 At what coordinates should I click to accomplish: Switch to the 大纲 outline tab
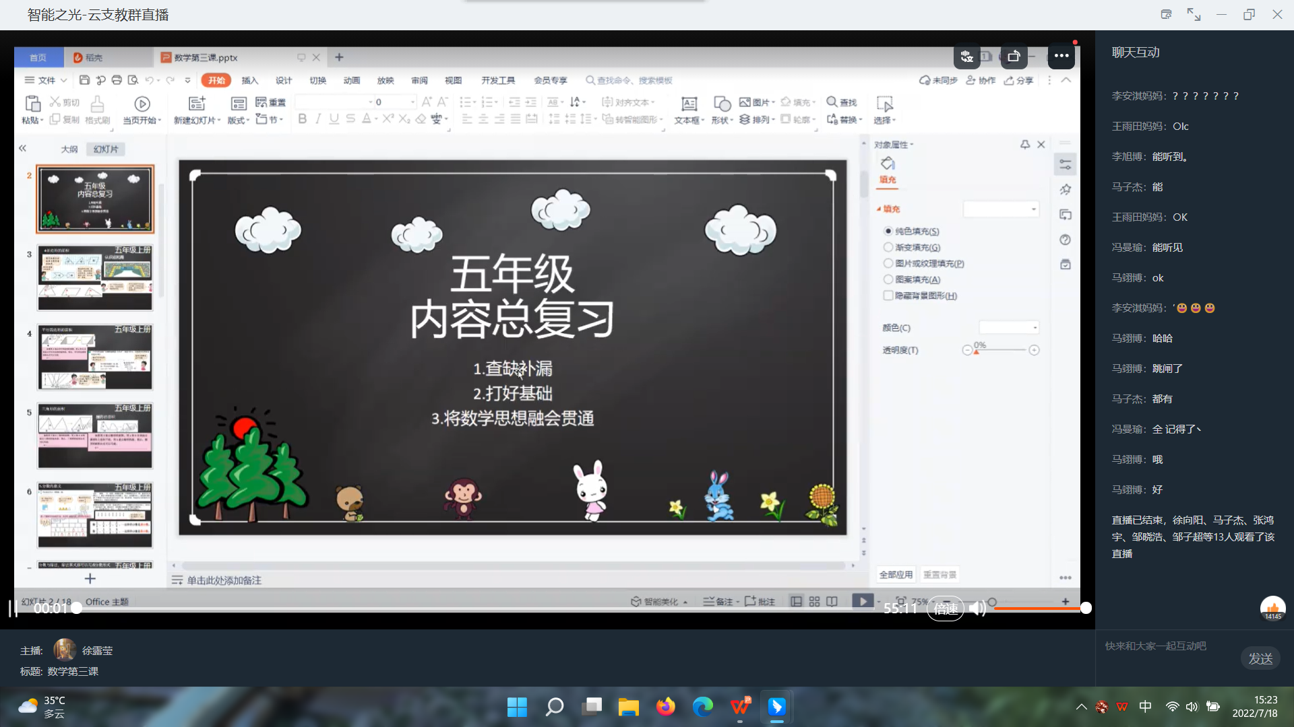click(69, 149)
